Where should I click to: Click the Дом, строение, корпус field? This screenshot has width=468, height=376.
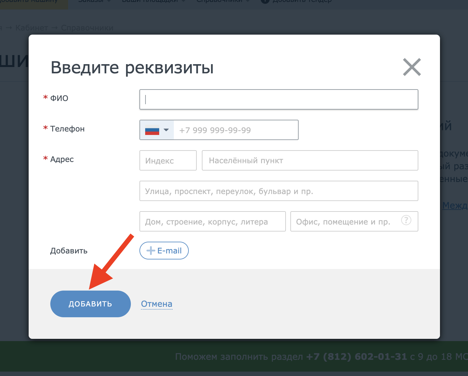coord(212,221)
